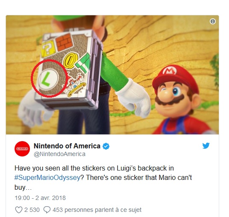This screenshot has height=217, width=229.
Task: Click the 2 530 like count
Action: (32, 210)
